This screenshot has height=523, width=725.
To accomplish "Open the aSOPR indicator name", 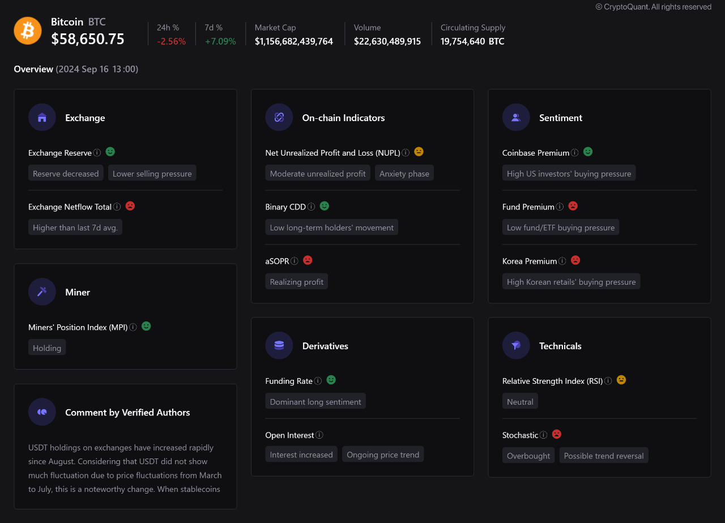I will [x=278, y=261].
